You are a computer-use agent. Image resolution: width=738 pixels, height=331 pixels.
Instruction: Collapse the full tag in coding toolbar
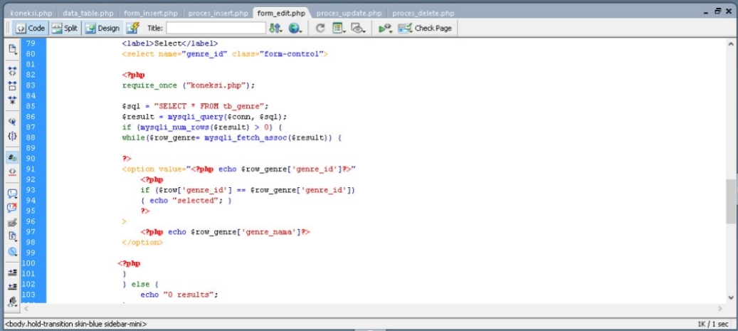tap(12, 71)
